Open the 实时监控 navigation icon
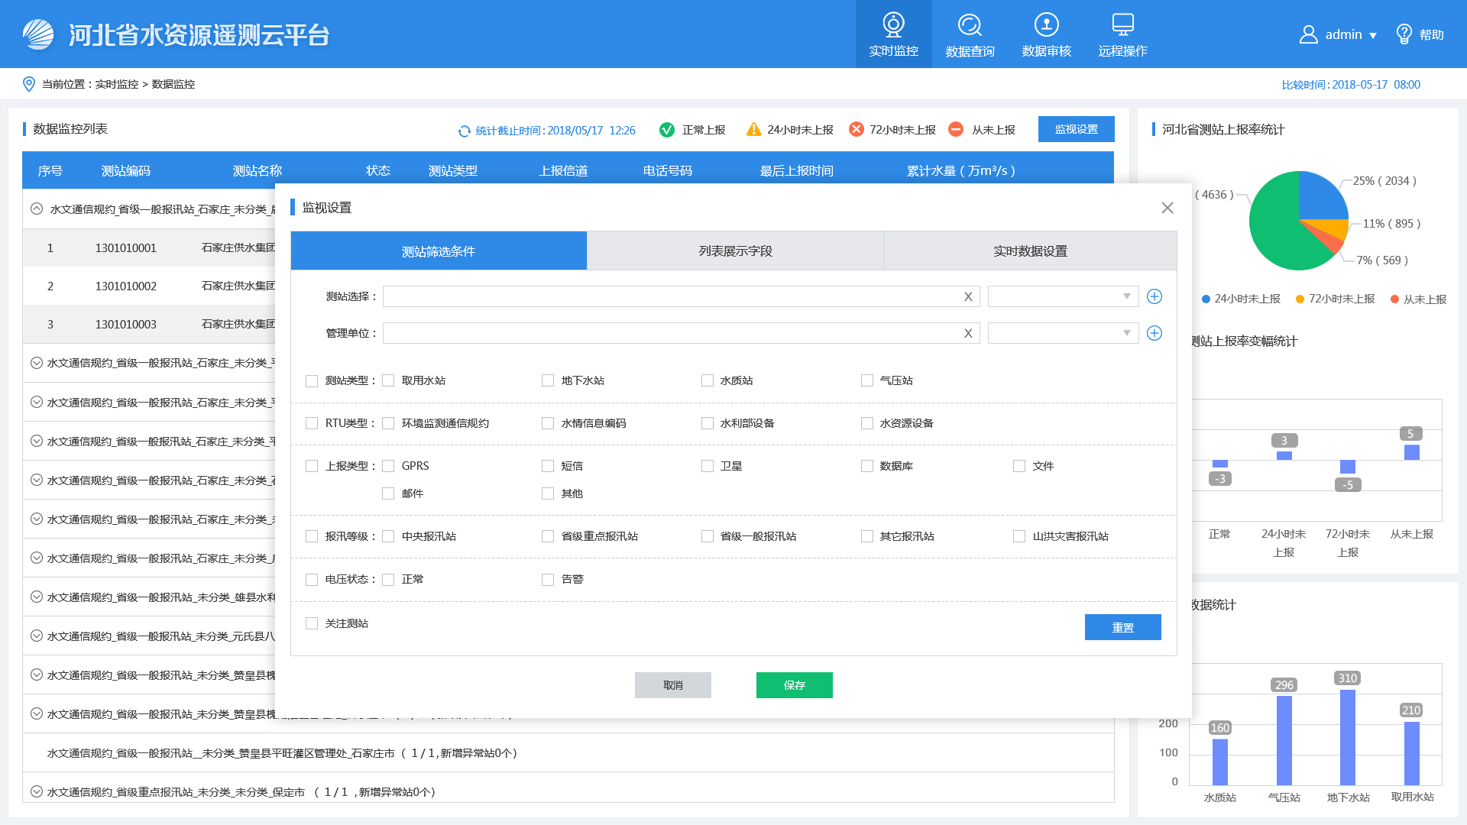Image resolution: width=1467 pixels, height=825 pixels. (893, 24)
